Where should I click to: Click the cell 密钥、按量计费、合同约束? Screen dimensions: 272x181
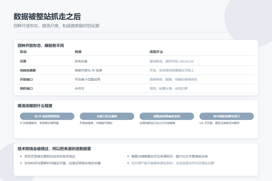(x=169, y=88)
